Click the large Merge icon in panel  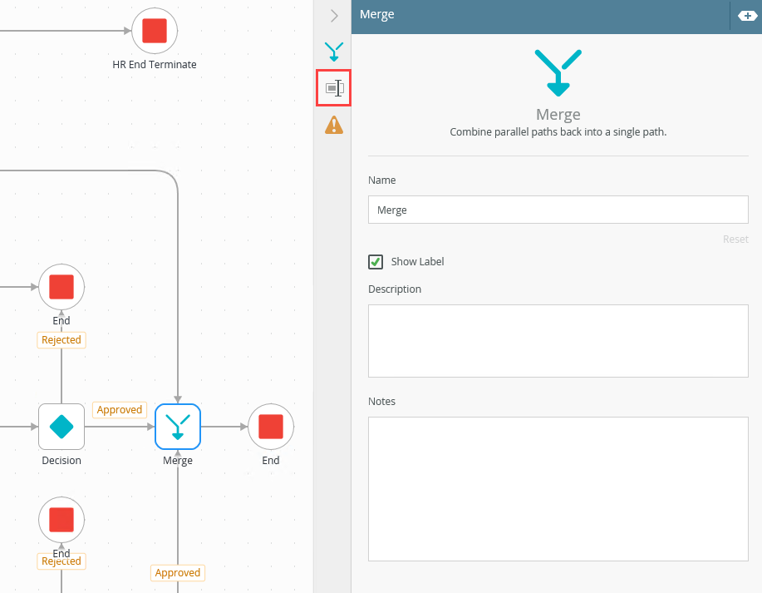tap(558, 72)
